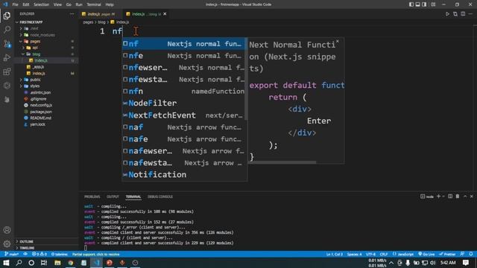Open the Accounts menu icon

pyautogui.click(x=7, y=230)
